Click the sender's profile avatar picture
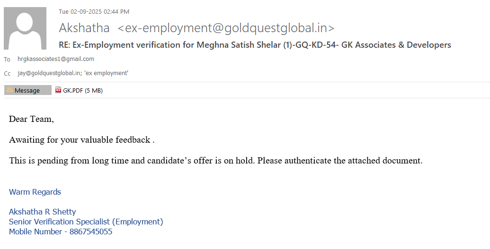 click(25, 28)
